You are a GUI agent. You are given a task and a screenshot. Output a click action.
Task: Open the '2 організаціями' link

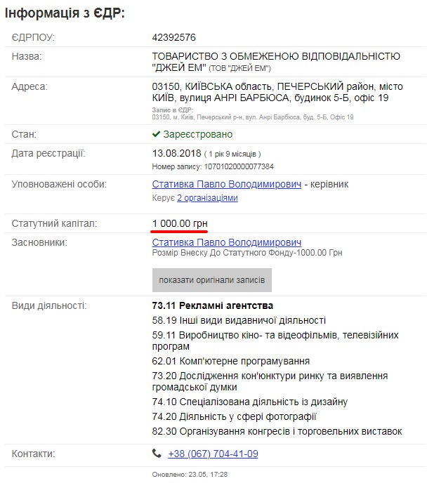pyautogui.click(x=207, y=198)
